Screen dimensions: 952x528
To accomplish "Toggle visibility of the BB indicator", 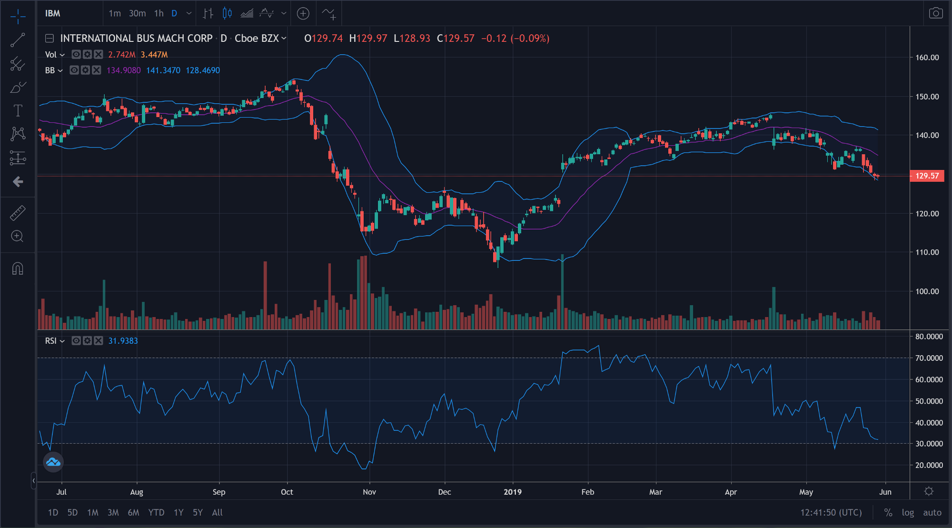I will pos(74,70).
